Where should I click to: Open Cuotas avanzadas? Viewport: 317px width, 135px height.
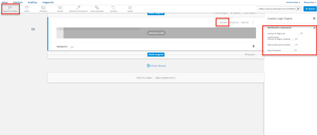pyautogui.click(x=97, y=9)
